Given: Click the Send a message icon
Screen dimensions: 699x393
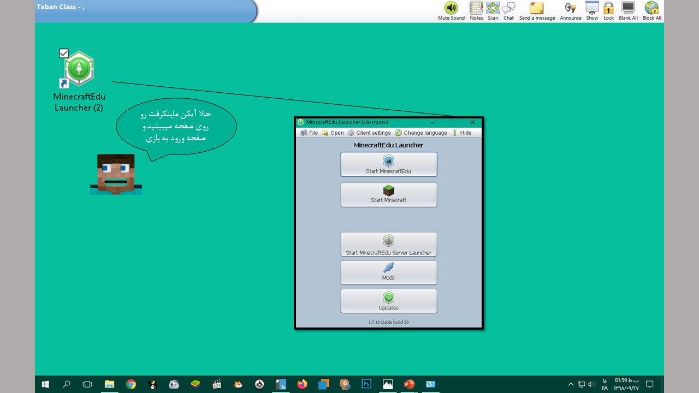Looking at the screenshot, I should pyautogui.click(x=537, y=8).
